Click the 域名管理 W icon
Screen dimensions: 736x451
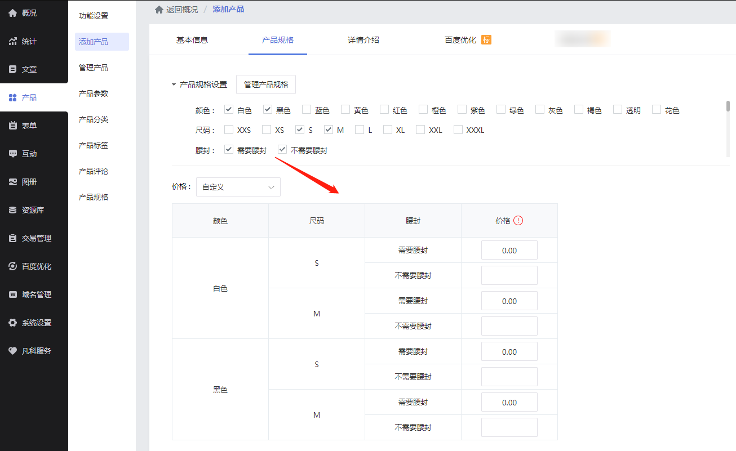click(x=13, y=294)
